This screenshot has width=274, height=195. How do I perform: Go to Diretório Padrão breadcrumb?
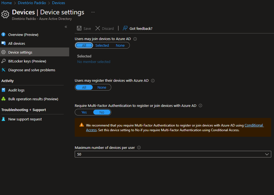point(32,3)
